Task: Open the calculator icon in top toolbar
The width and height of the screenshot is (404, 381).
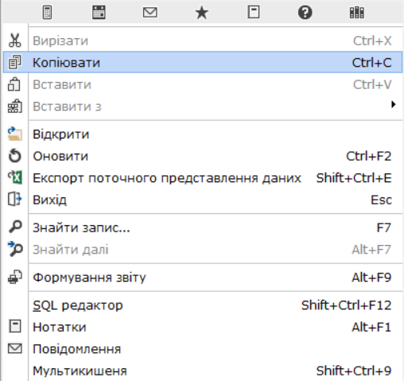Action: (47, 13)
